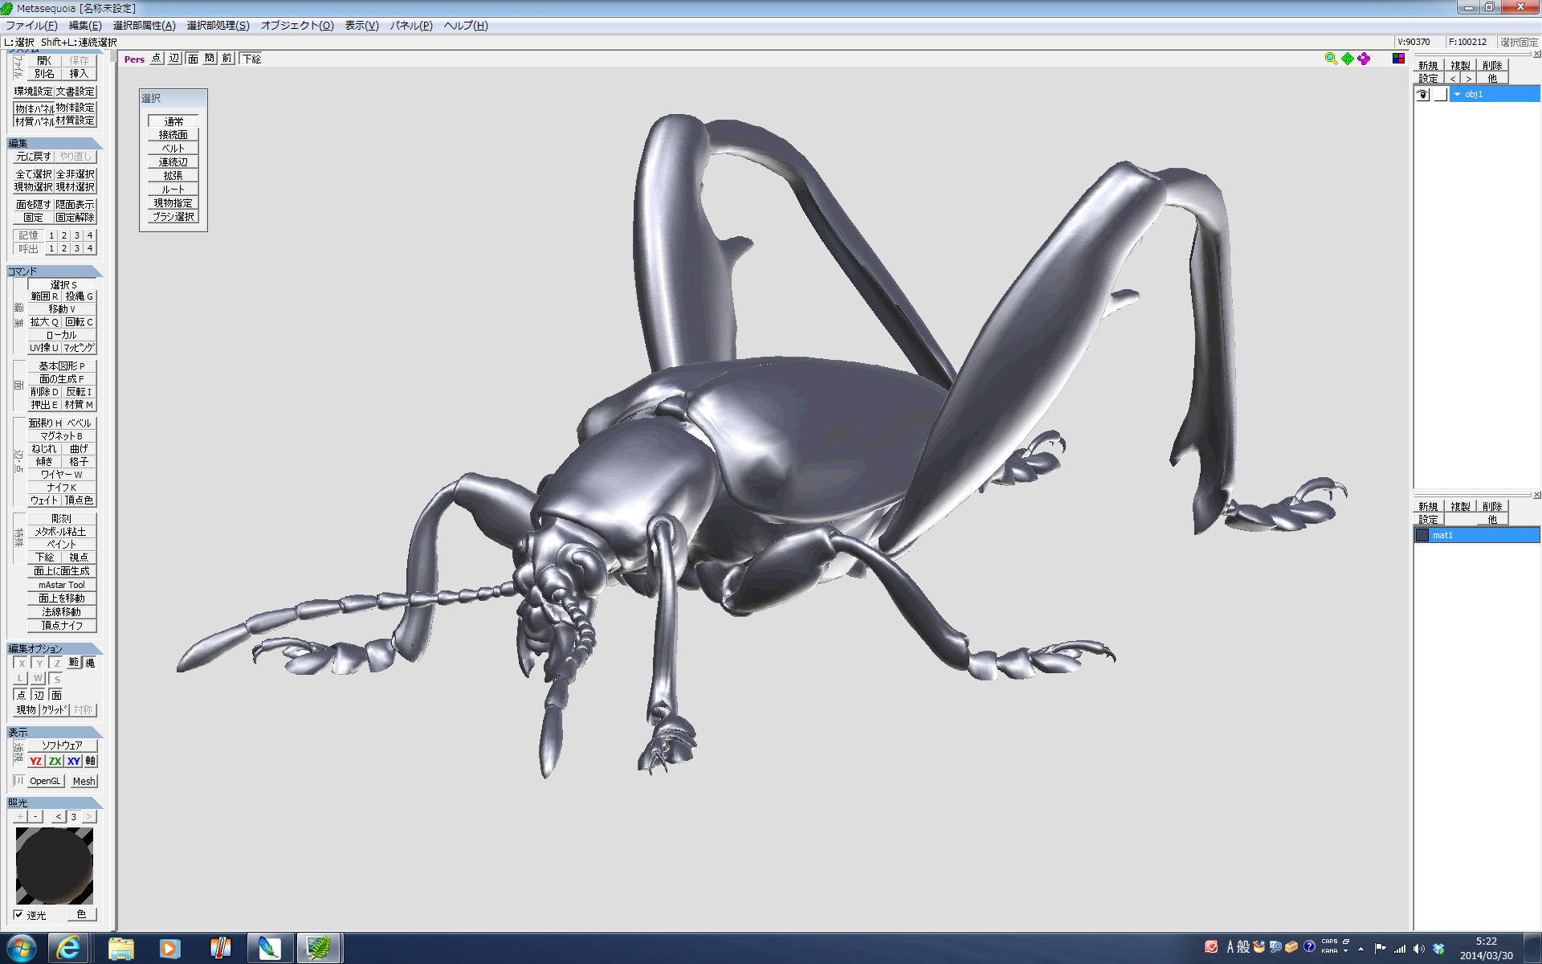This screenshot has height=964, width=1542.
Task: Toggle the obj1 lock box
Action: 1440,95
